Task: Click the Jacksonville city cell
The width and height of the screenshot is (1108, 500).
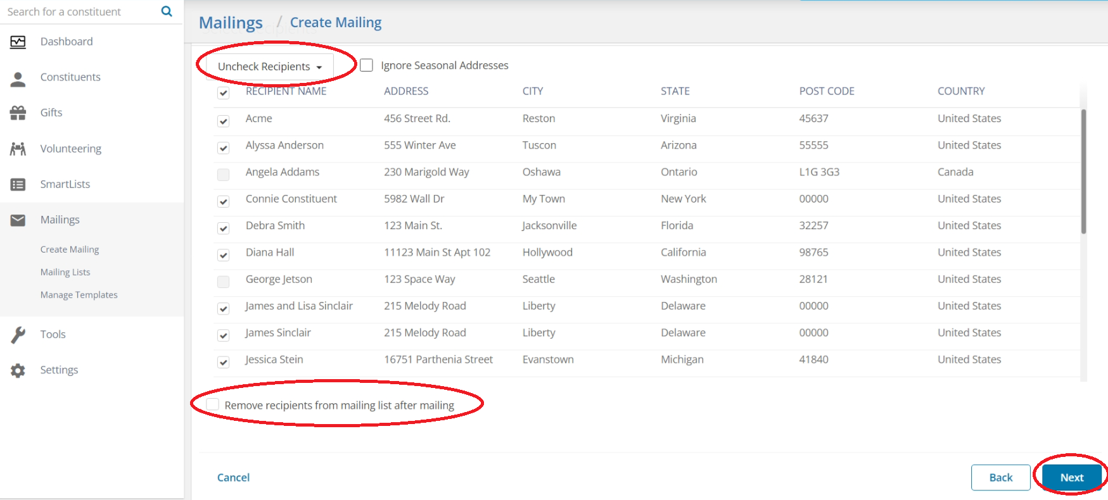Action: (549, 225)
